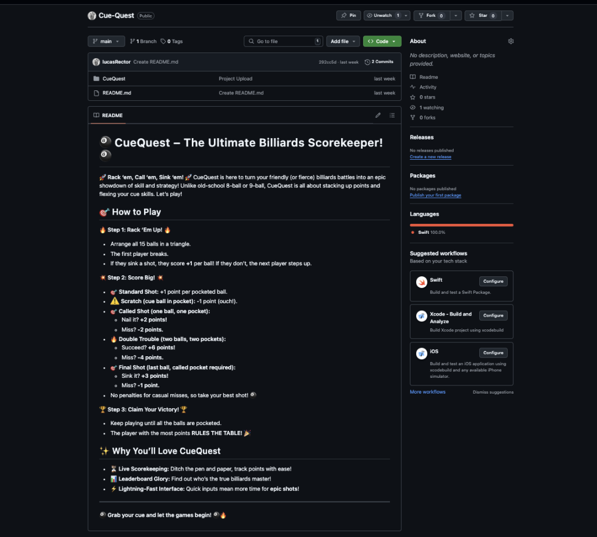Click the Swift language color bar
597x537 pixels.
(461, 225)
